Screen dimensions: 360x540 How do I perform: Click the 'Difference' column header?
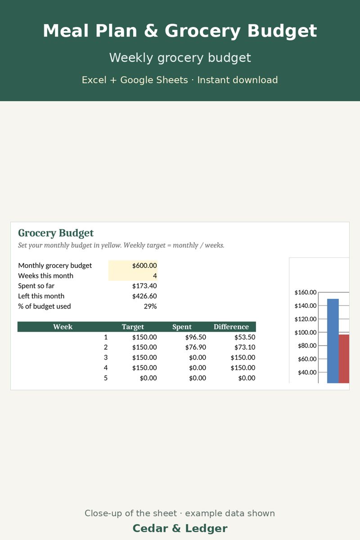click(x=231, y=327)
